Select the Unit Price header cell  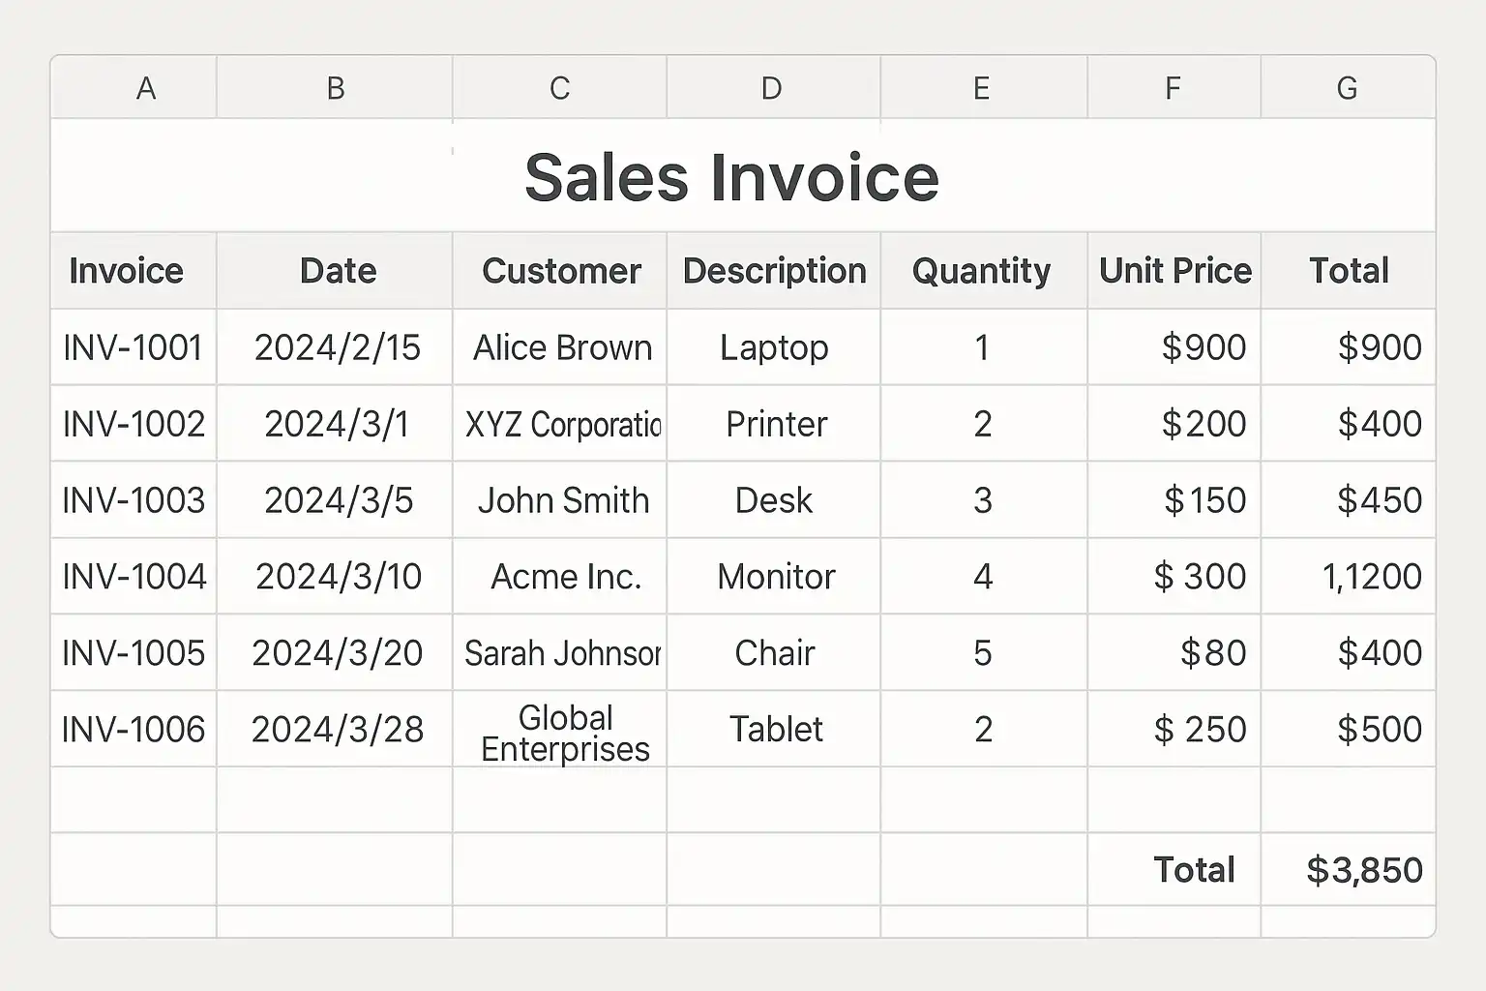tap(1174, 271)
